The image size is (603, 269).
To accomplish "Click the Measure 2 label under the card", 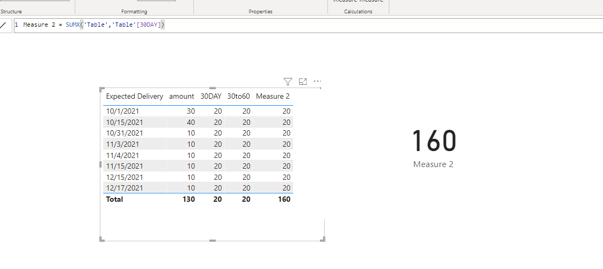I will click(433, 164).
